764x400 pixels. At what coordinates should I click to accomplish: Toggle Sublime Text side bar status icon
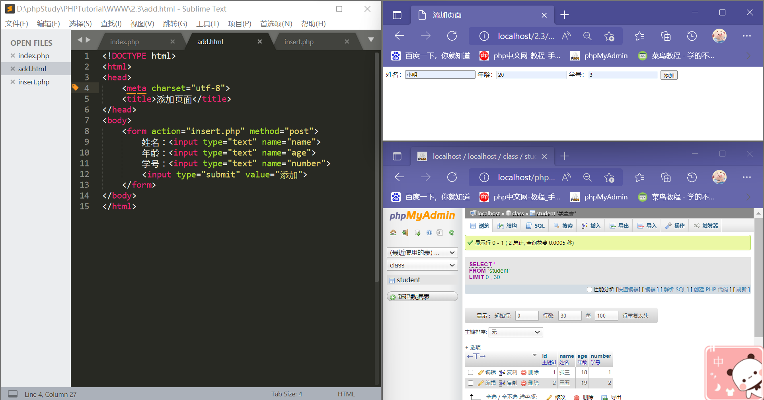coord(13,394)
